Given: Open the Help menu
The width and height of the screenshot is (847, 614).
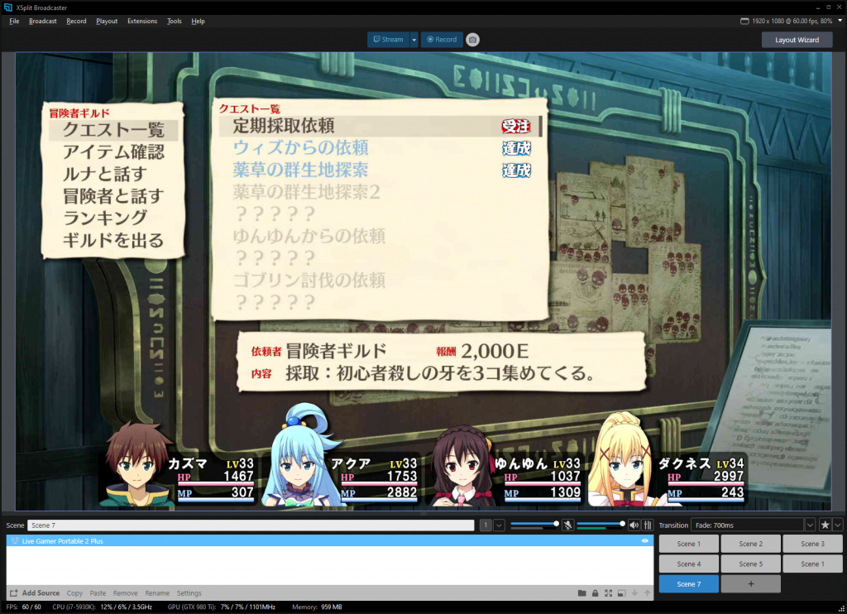Looking at the screenshot, I should (x=198, y=21).
